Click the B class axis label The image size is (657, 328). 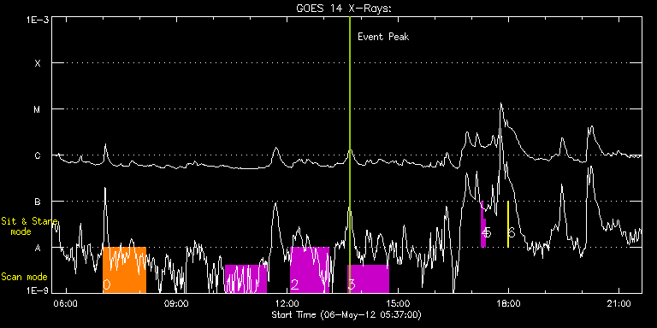pos(38,202)
